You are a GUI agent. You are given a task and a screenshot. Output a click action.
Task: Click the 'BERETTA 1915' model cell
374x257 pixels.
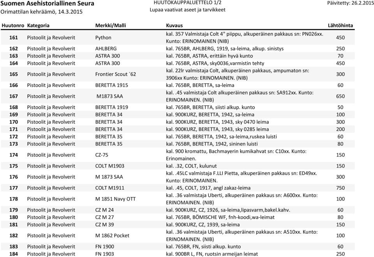click(x=112, y=85)
